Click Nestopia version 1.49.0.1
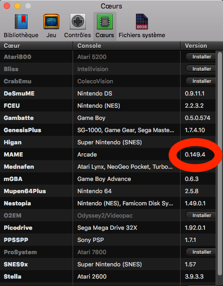The image size is (223, 286). (x=195, y=203)
